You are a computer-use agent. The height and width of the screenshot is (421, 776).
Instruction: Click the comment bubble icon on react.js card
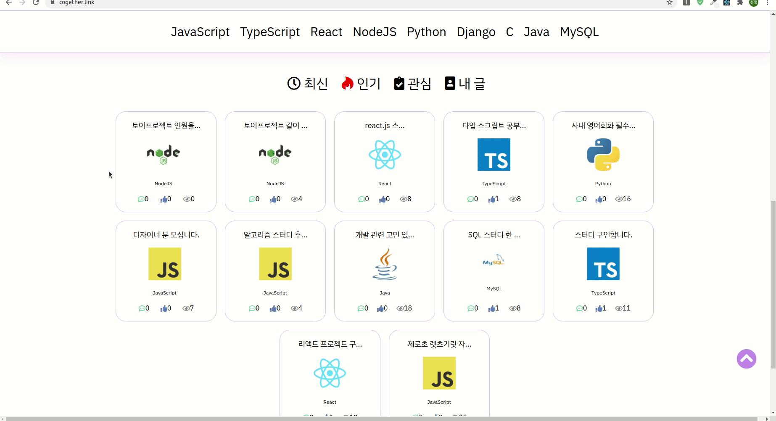click(361, 199)
